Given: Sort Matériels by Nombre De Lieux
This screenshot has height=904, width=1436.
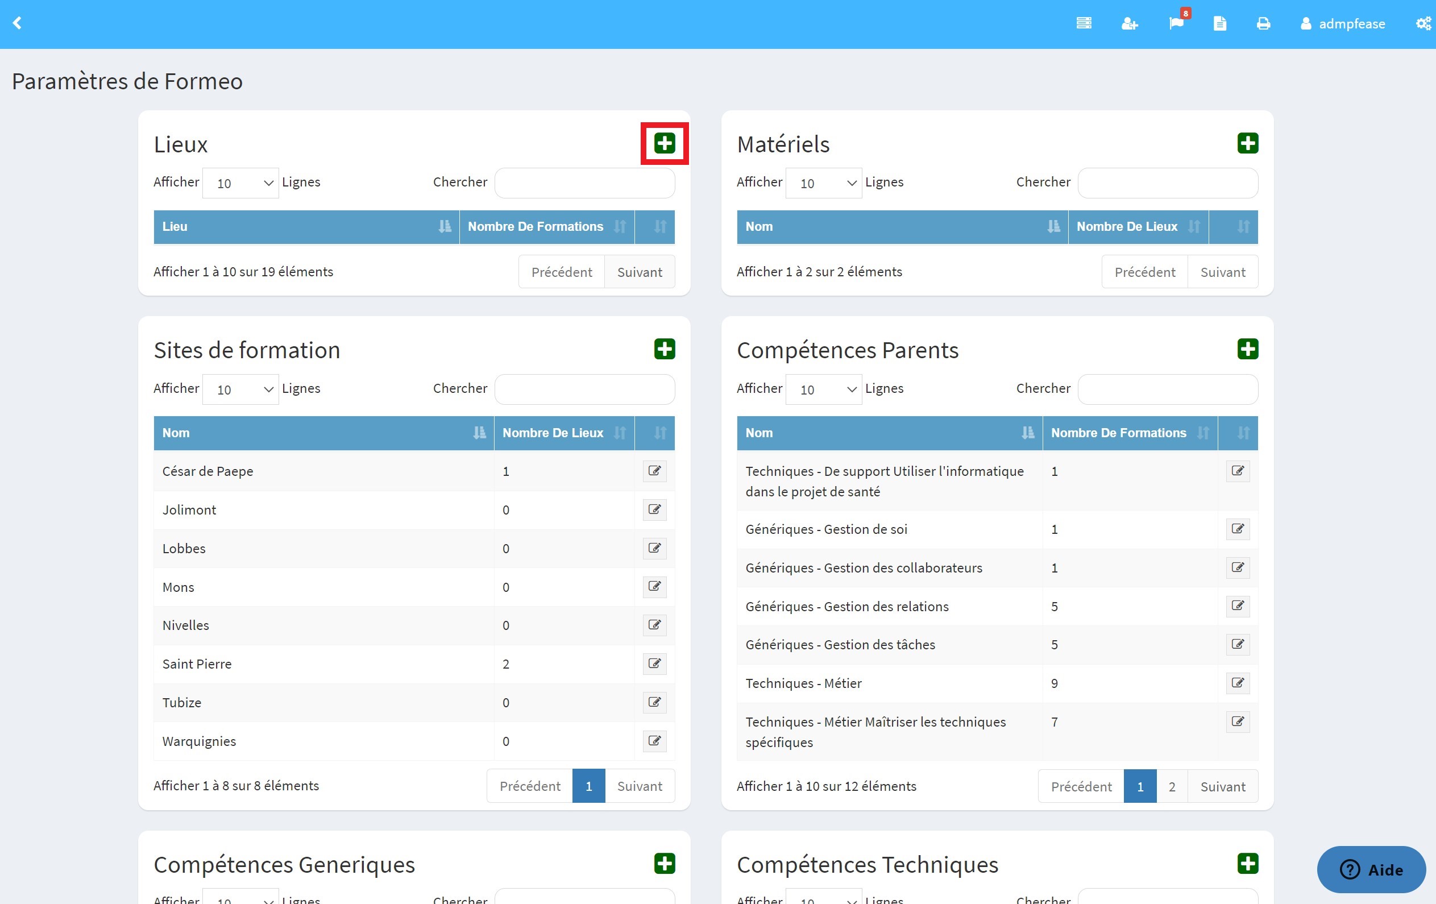Looking at the screenshot, I should click(x=1138, y=227).
